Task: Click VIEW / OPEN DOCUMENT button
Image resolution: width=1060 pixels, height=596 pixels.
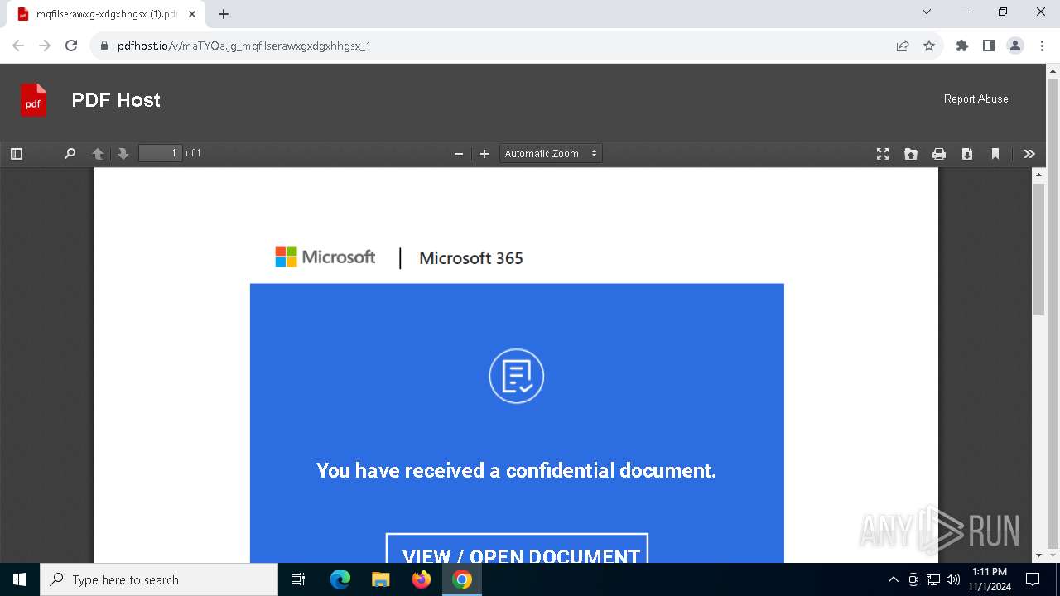Action: (x=517, y=550)
